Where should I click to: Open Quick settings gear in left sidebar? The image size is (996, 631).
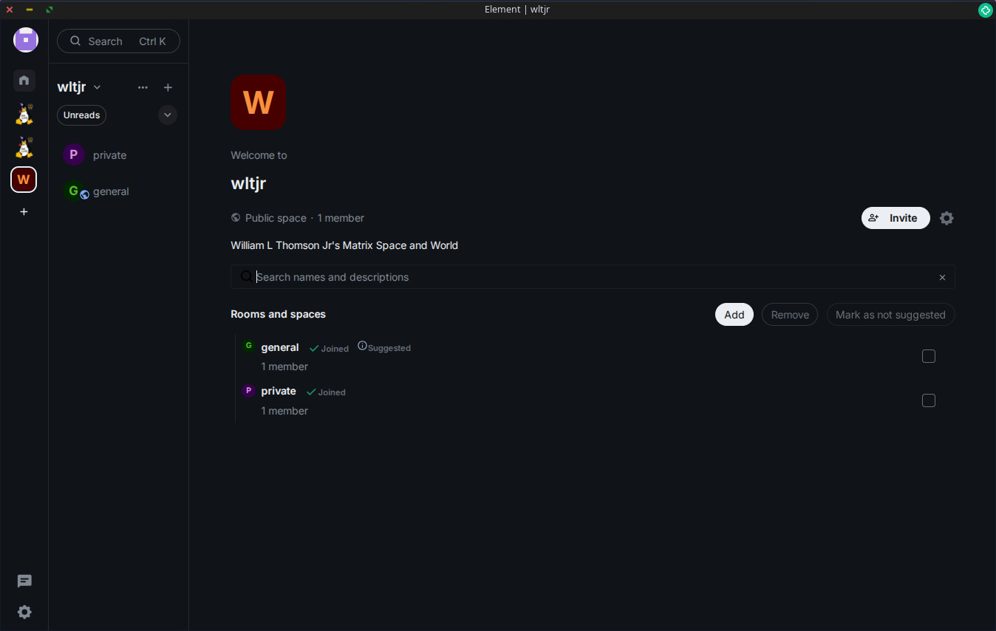[x=24, y=612]
